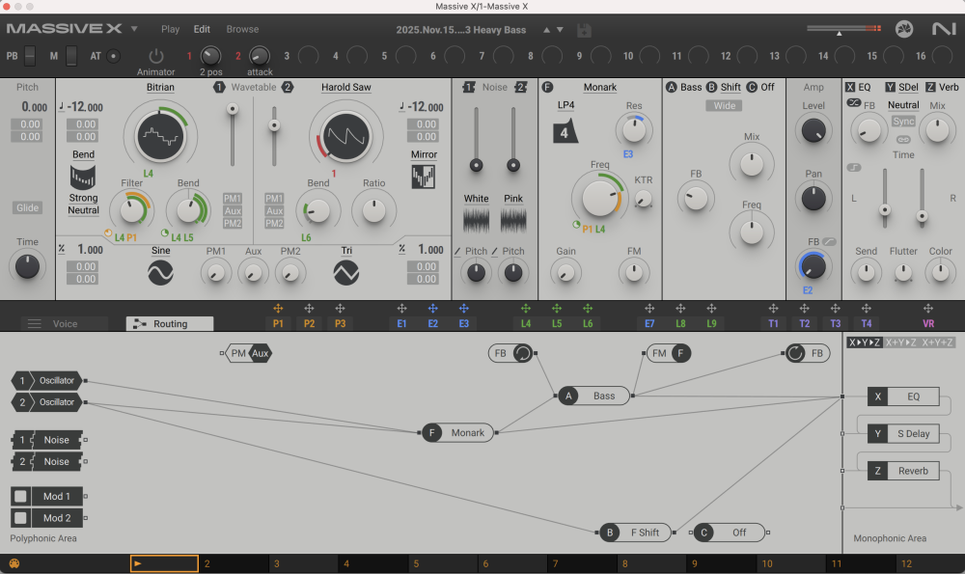Click the Animator power icon

click(x=155, y=56)
